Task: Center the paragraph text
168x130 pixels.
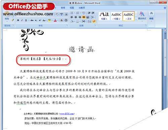Action: (x=76, y=17)
